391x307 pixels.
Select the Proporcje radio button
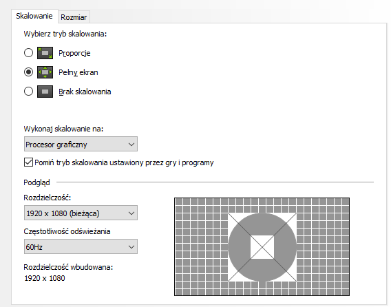coord(28,53)
